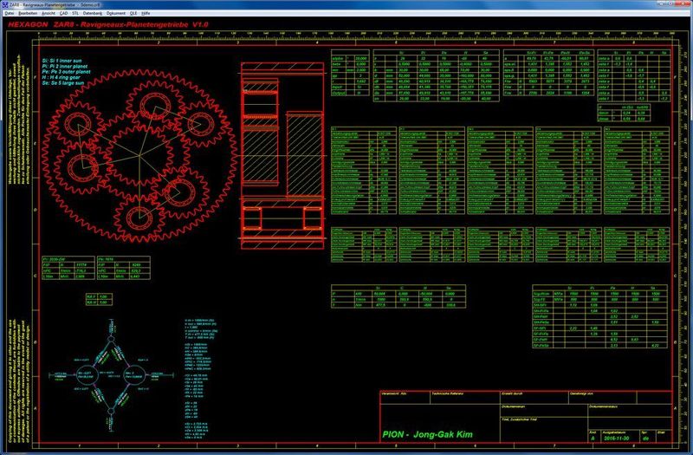
Task: Click the cyan kinematic diagram circle labeled Pi
Action: 87,376
